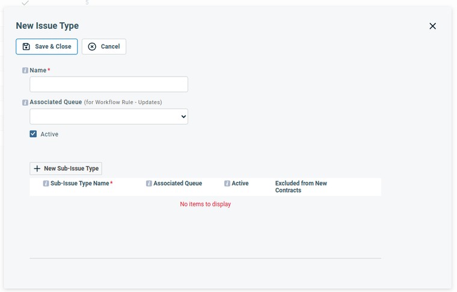The image size is (457, 292).
Task: Open the Associated Queue dropdown
Action: 109,117
